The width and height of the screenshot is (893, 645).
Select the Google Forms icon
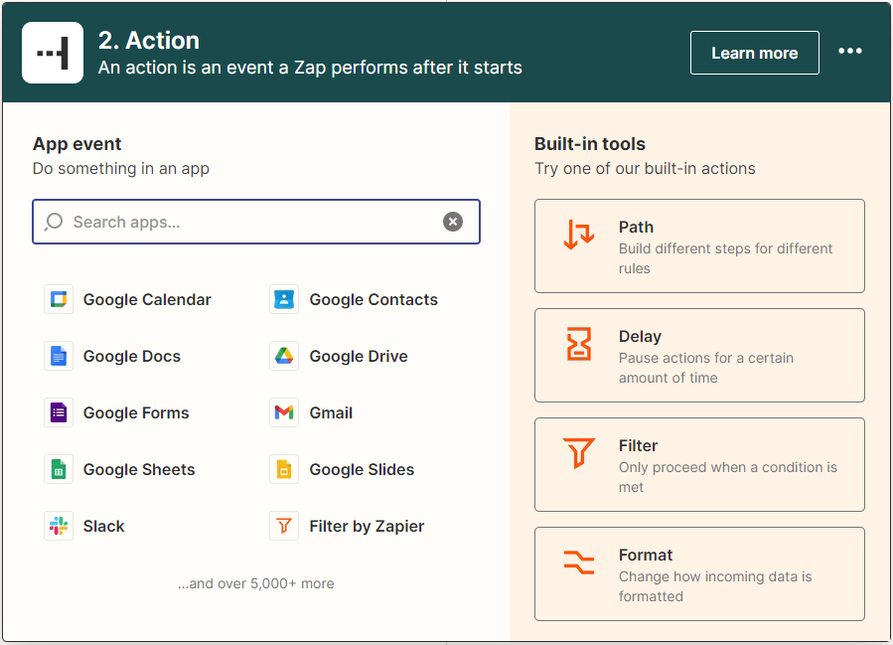pos(59,412)
